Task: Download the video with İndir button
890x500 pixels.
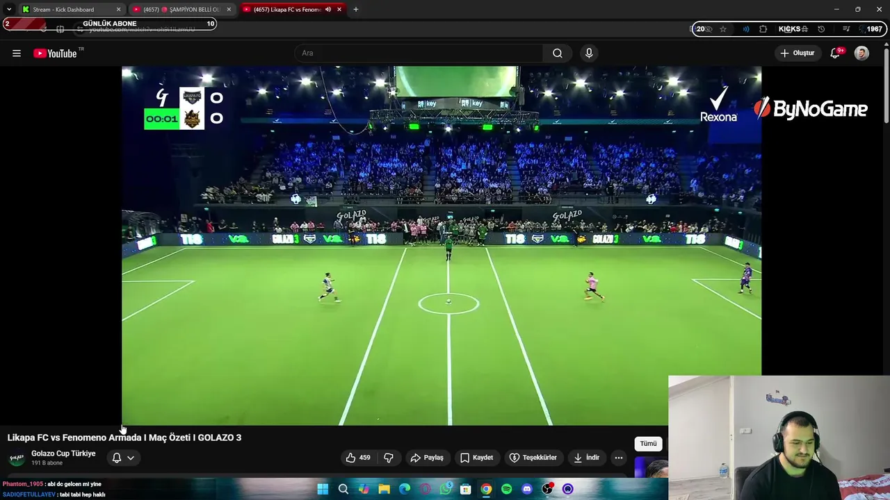Action: 585,458
